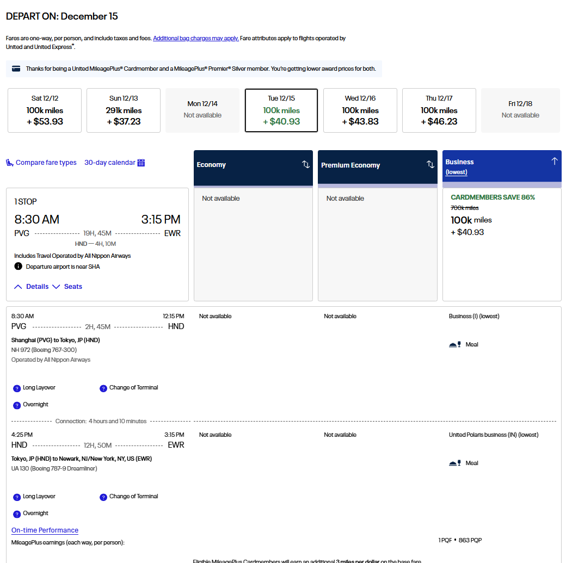Click struck-through '700k miles' price
The width and height of the screenshot is (566, 563).
(x=465, y=208)
